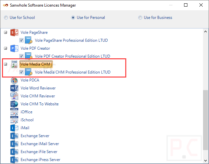Select the Use for Business radio button
Image resolution: width=209 pixels, height=164 pixels.
(x=140, y=18)
